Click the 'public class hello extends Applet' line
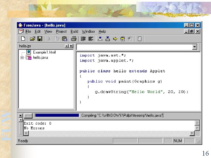211x158 pixels. (x=122, y=71)
